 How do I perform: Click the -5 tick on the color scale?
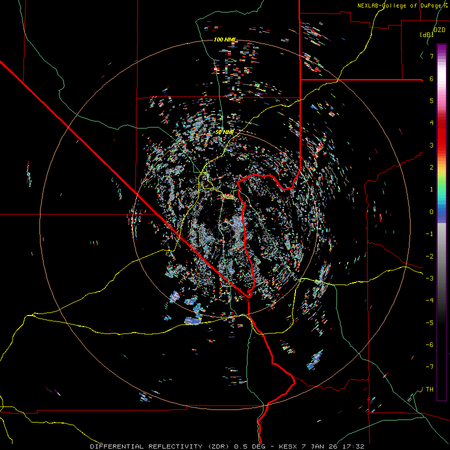point(429,323)
